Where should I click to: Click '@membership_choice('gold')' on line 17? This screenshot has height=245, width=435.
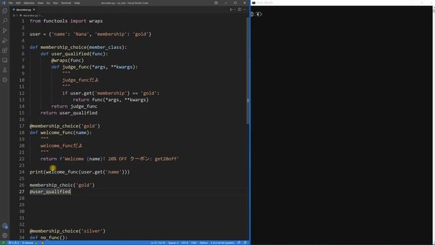pos(65,126)
